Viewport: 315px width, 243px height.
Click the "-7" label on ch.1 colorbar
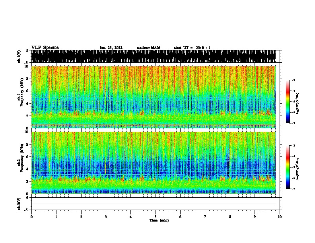click(x=294, y=123)
